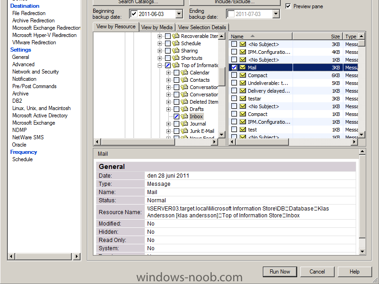Image resolution: width=379 pixels, height=284 pixels.
Task: Click the Help button
Action: [x=355, y=272]
